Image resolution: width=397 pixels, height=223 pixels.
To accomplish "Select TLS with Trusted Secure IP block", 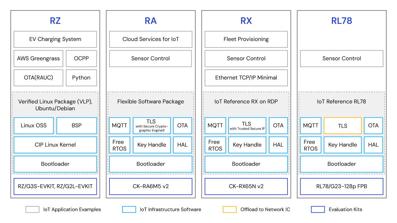I will 247,125.
